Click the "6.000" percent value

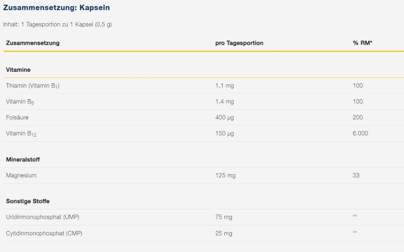[x=360, y=133]
